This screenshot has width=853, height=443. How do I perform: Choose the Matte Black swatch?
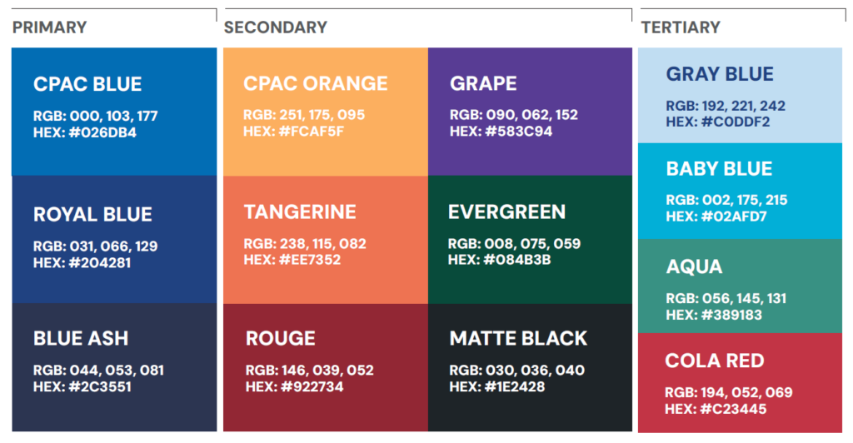530,367
